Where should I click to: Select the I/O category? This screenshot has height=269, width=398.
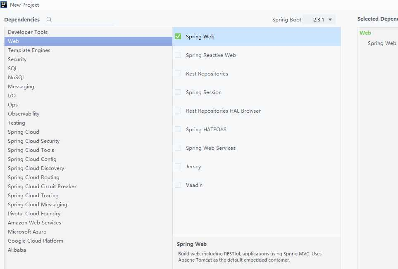pyautogui.click(x=88, y=95)
